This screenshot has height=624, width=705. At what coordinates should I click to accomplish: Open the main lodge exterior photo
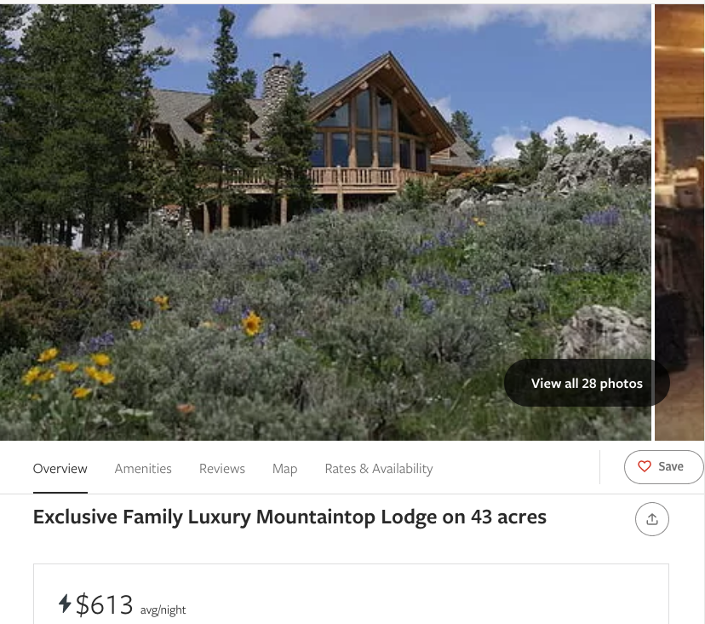point(325,222)
